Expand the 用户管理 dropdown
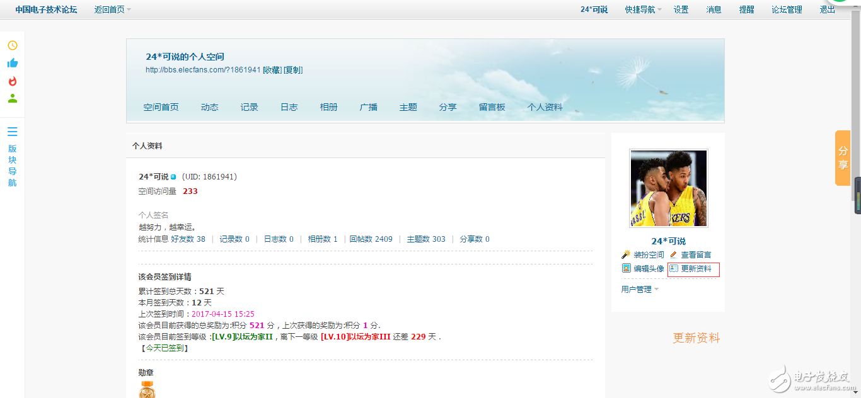 (640, 290)
